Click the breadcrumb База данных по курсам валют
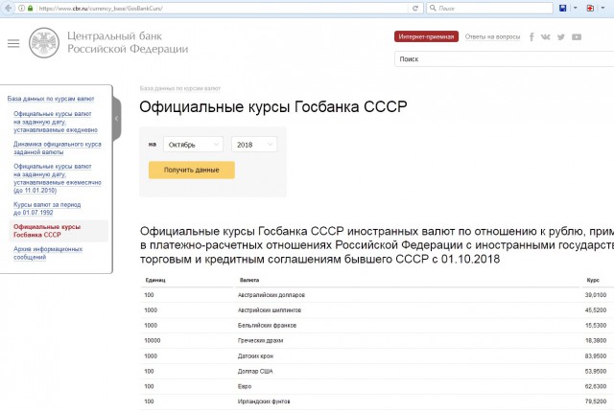This screenshot has height=412, width=614. (180, 88)
